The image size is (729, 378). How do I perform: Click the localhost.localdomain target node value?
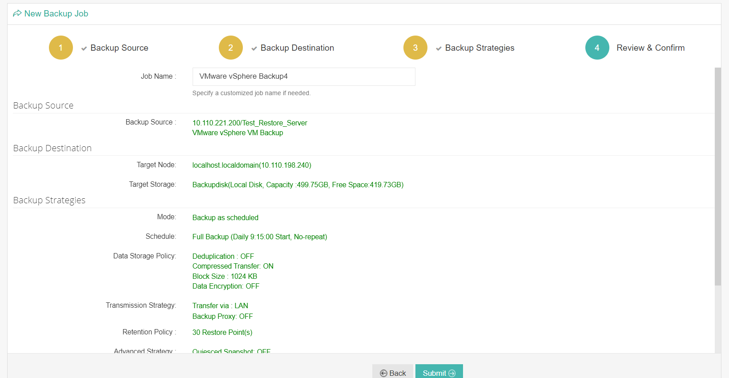click(x=252, y=165)
